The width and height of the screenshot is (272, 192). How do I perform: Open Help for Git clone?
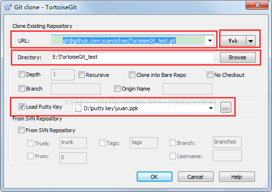coord(237,177)
